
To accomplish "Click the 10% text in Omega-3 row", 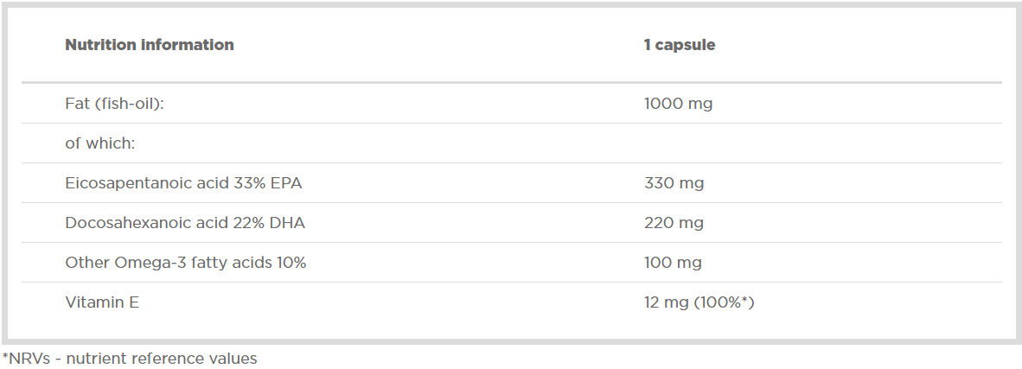I will click(291, 263).
